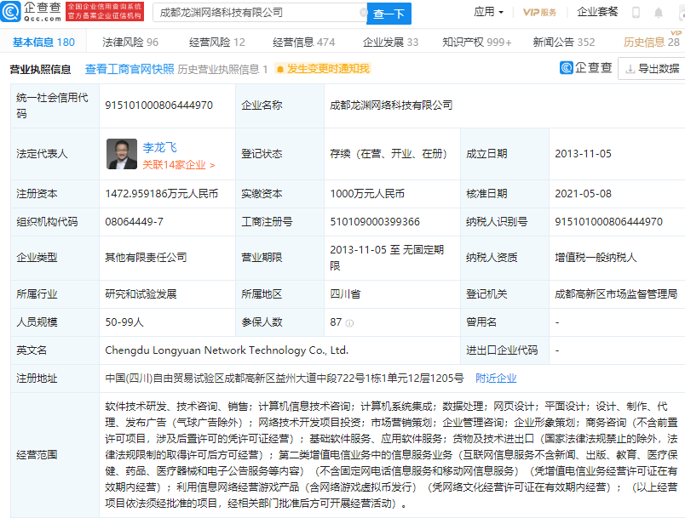Click the Qcc.com 企查查 logo
This screenshot has height=518, width=685.
click(x=32, y=12)
